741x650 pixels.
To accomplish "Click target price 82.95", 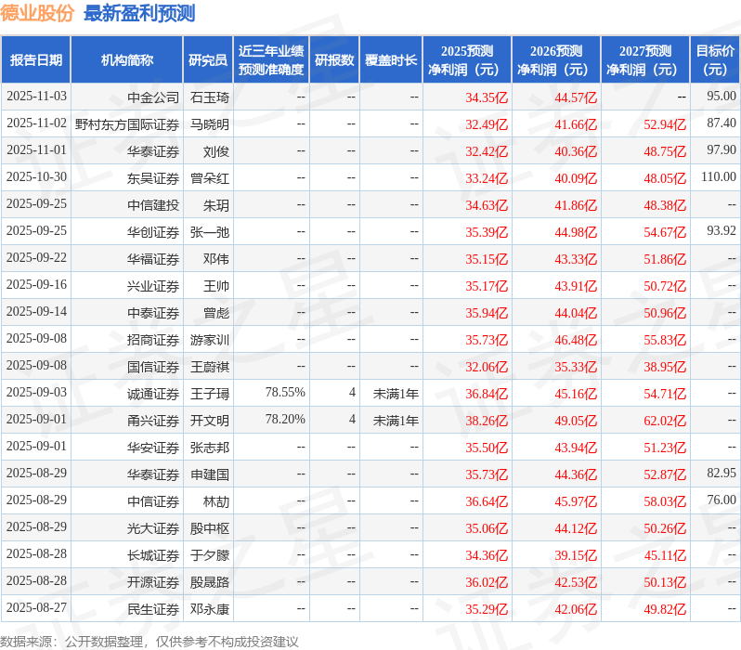I will [x=721, y=474].
